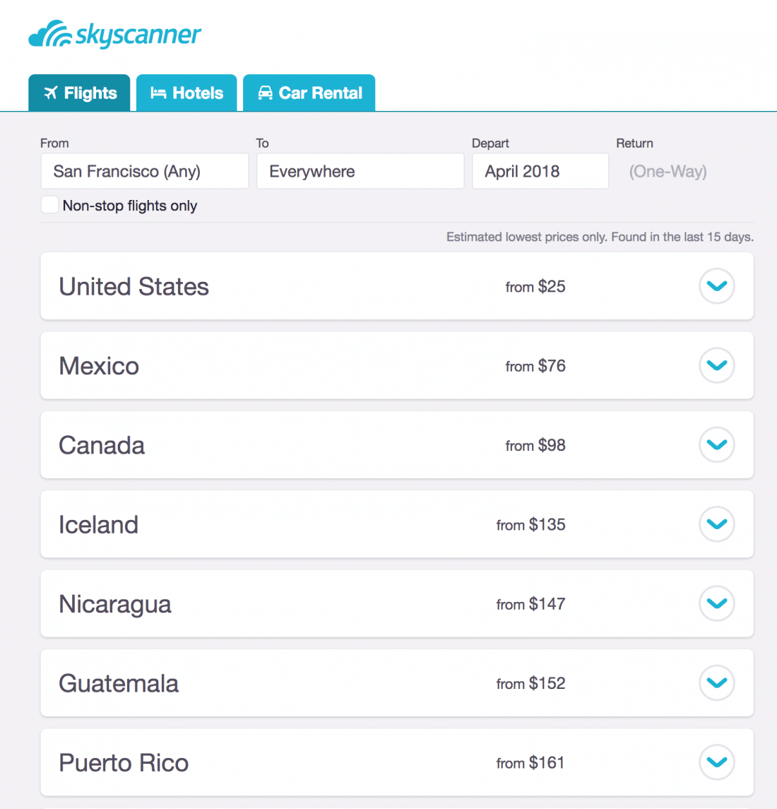Expand the Canada destinations chevron

pos(717,444)
